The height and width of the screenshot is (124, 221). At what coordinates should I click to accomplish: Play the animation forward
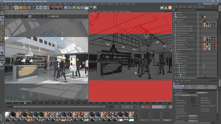[127, 107]
